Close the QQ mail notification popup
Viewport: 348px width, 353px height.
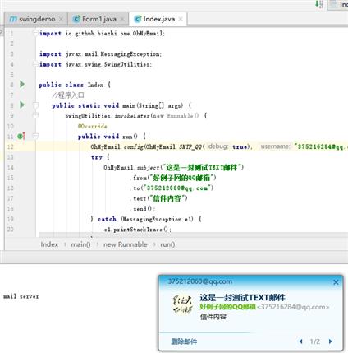pos(336,282)
